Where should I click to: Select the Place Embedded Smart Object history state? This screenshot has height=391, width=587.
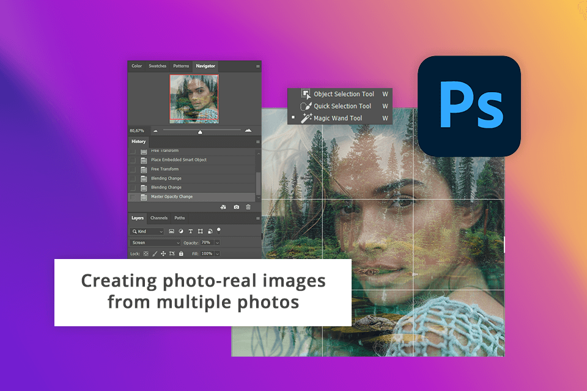pyautogui.click(x=192, y=160)
